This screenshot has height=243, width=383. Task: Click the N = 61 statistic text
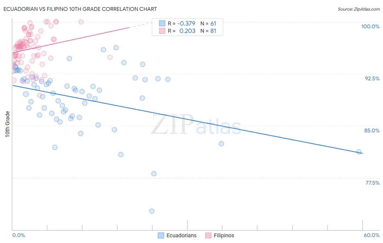[x=208, y=24]
